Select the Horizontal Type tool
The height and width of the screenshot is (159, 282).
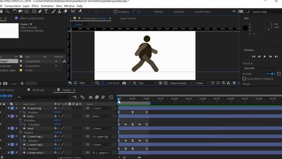[46, 11]
